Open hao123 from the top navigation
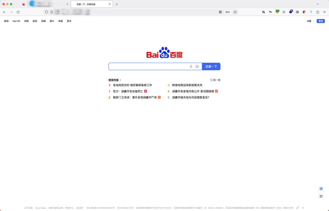Image resolution: width=329 pixels, height=211 pixels. (16, 21)
